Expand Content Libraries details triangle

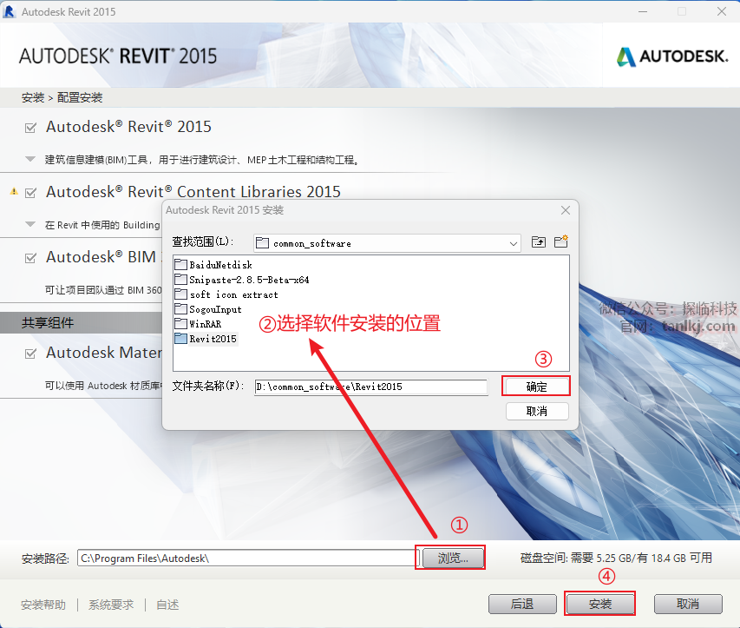coord(30,224)
